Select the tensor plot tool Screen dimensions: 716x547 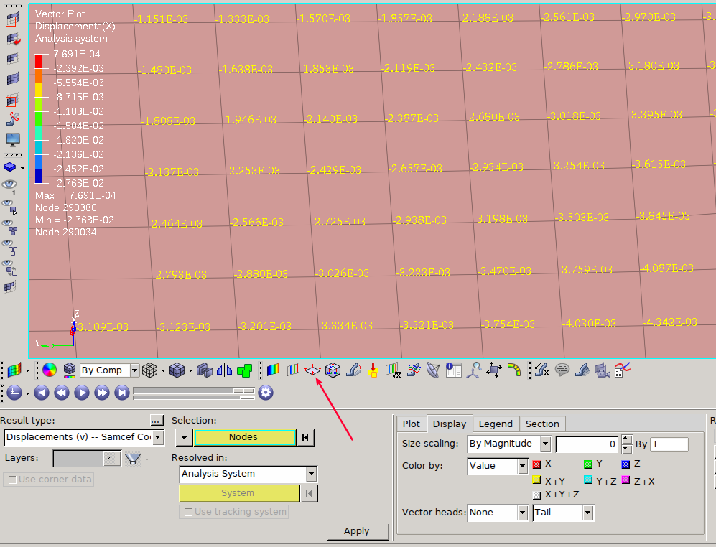(332, 370)
